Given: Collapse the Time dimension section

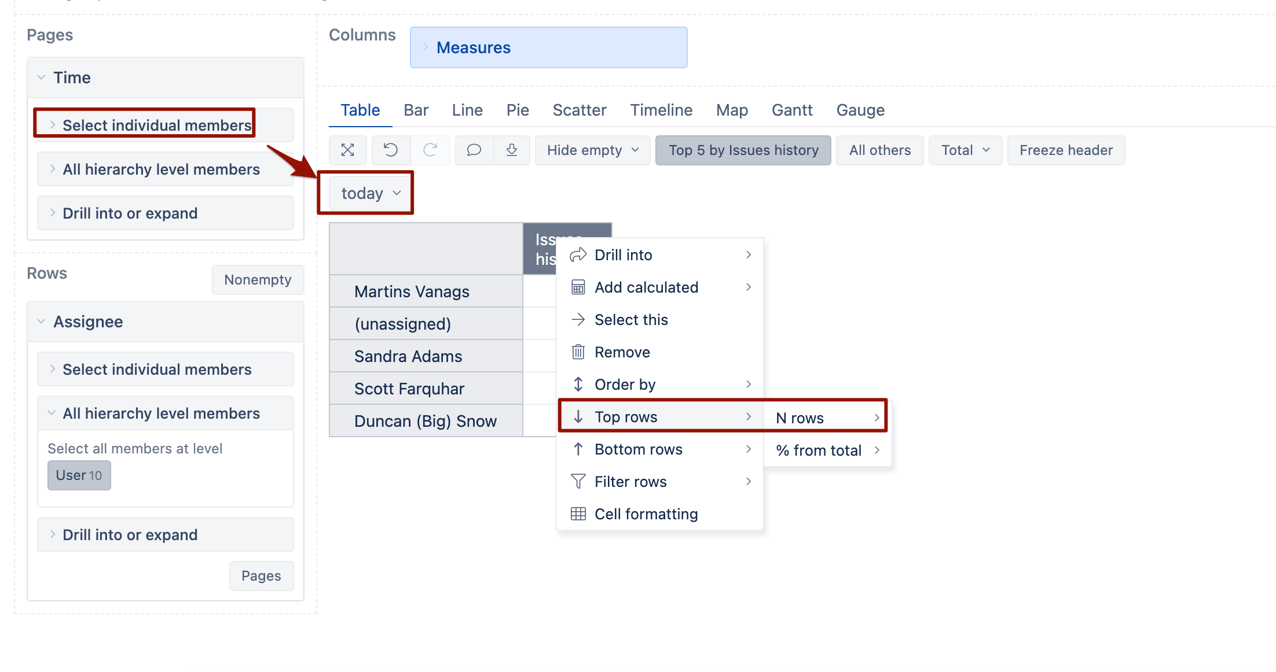Looking at the screenshot, I should (41, 77).
